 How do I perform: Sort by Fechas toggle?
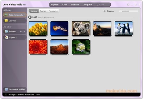43,11
